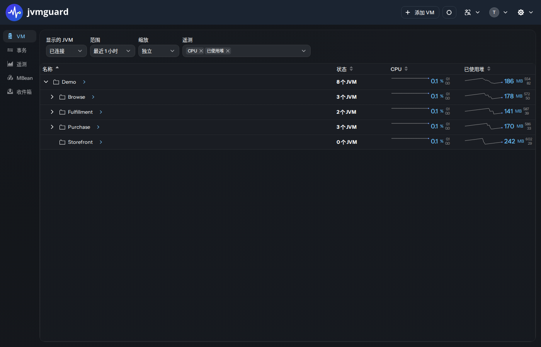The width and height of the screenshot is (541, 347).
Task: Click the Browse folder icon
Action: (62, 97)
